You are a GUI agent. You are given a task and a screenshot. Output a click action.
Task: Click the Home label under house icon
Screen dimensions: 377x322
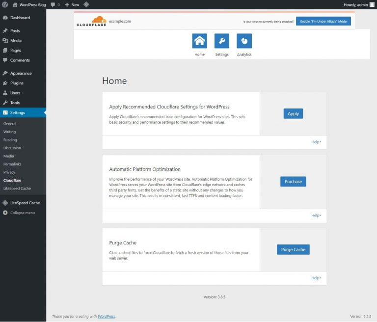tap(200, 54)
